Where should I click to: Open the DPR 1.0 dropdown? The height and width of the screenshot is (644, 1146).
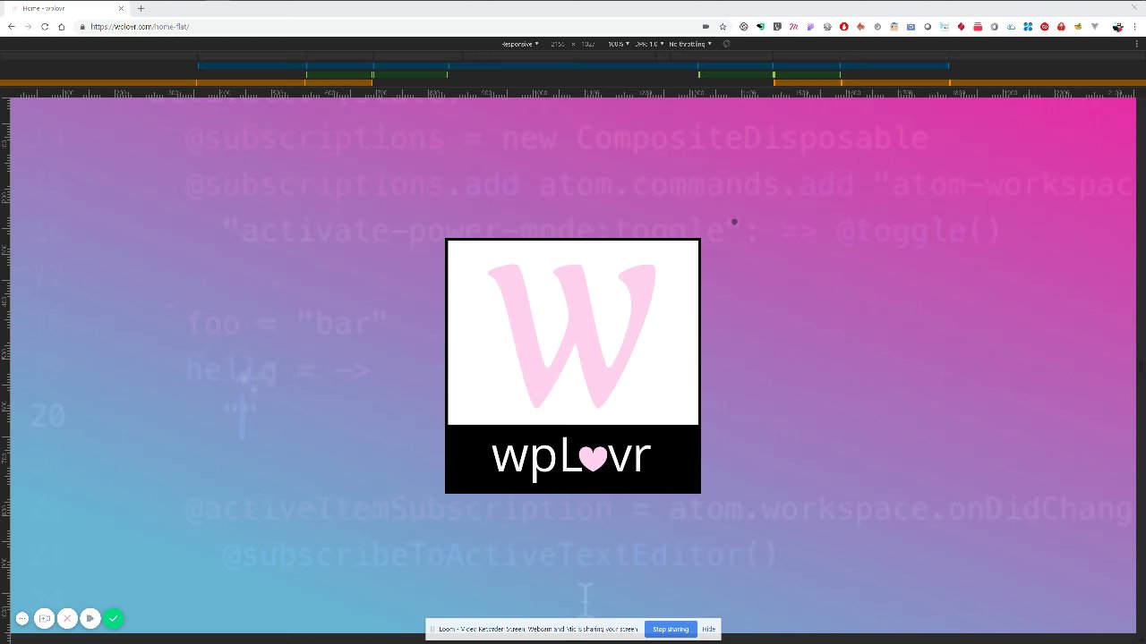(649, 44)
